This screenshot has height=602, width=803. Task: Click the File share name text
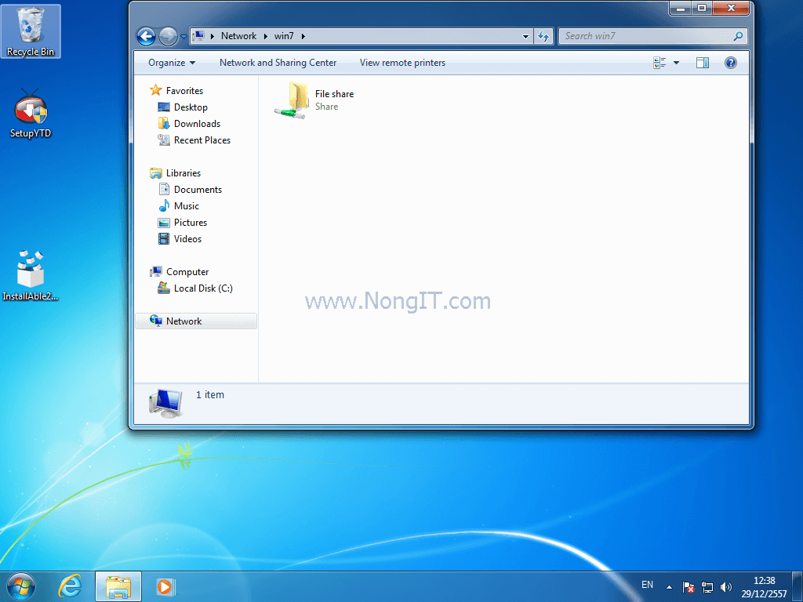pos(334,94)
